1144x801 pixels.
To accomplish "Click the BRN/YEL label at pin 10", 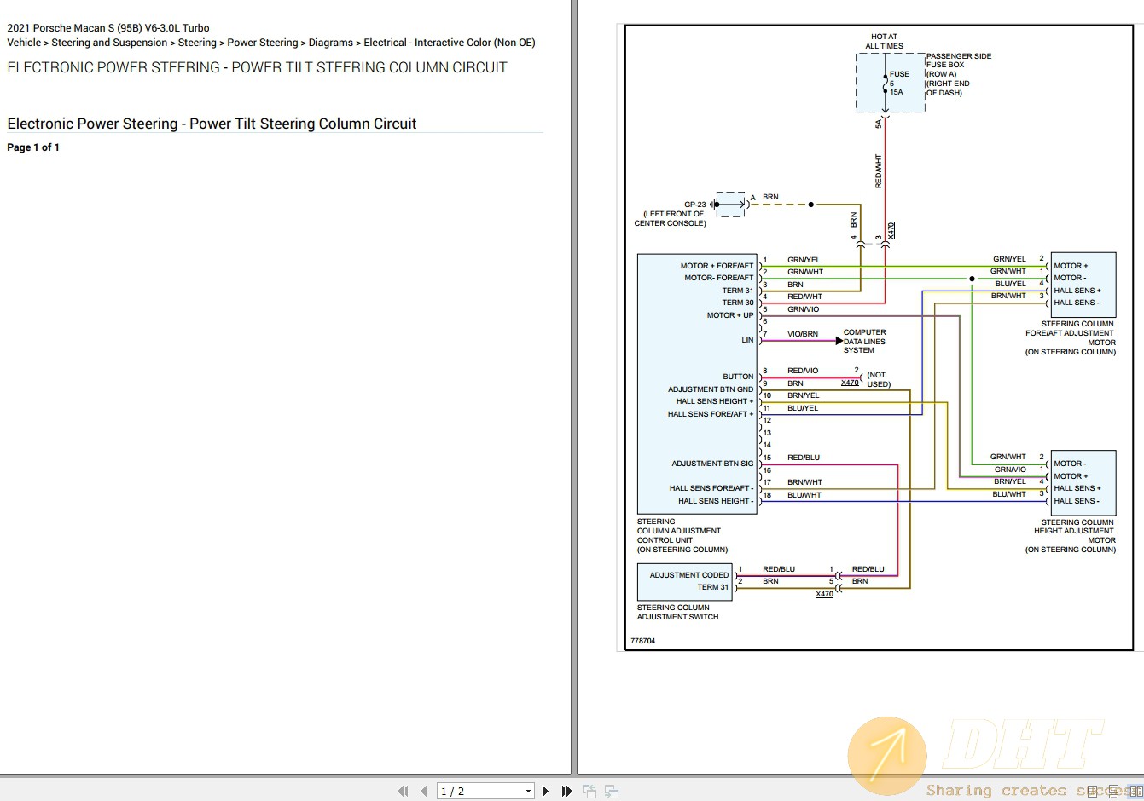I will [x=803, y=395].
